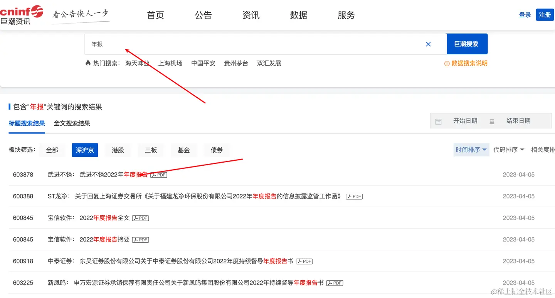Select hot search 双汇发展

click(269, 63)
